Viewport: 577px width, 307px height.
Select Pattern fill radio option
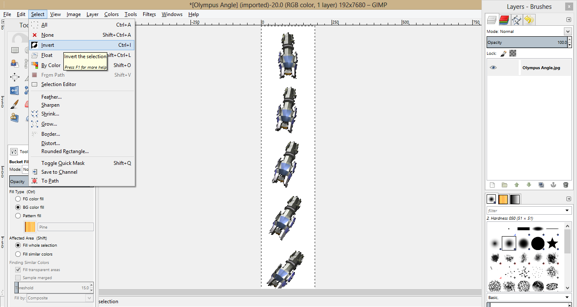(18, 215)
